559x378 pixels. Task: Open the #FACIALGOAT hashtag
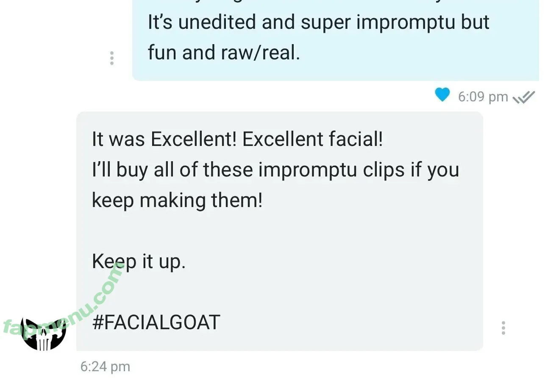pos(156,322)
